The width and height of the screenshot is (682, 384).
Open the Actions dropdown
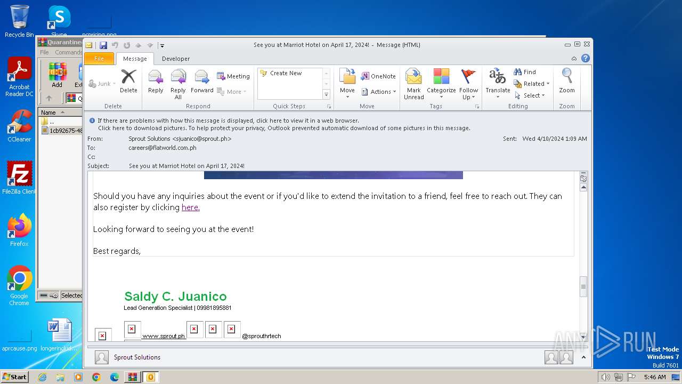point(379,92)
